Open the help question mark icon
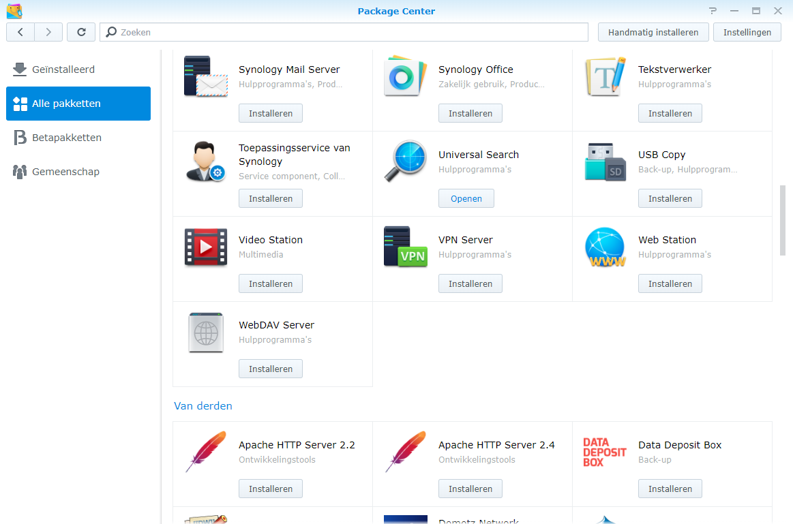The width and height of the screenshot is (793, 524). tap(713, 11)
